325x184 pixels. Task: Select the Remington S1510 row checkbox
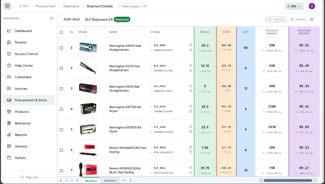pyautogui.click(x=61, y=89)
